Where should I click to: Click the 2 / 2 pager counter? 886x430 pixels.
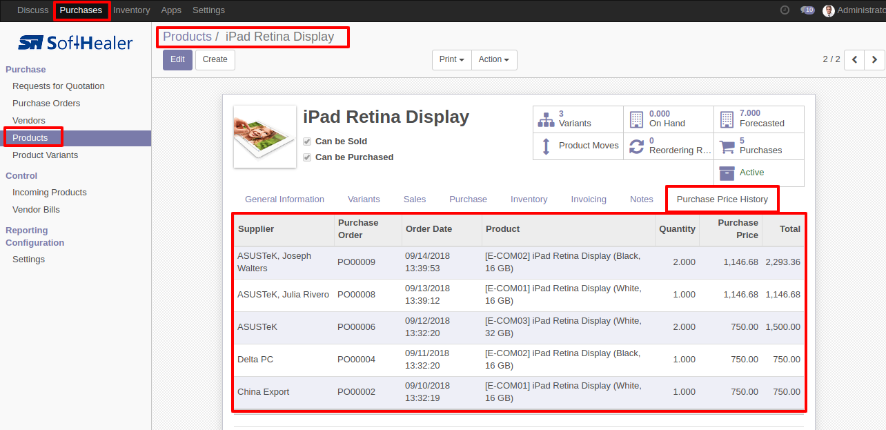point(831,60)
